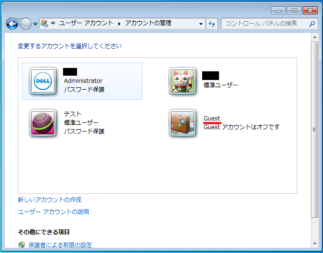323x253 pixels.
Task: Click the Guest account name
Action: tap(212, 119)
